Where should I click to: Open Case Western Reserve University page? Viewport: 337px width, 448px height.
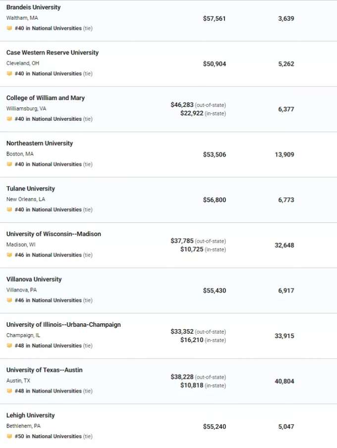coord(53,52)
